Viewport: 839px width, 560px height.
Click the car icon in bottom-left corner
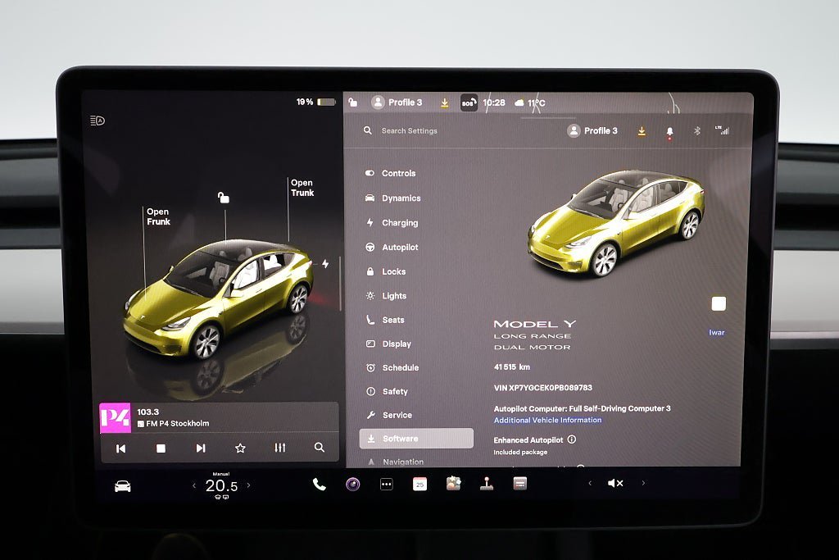122,486
